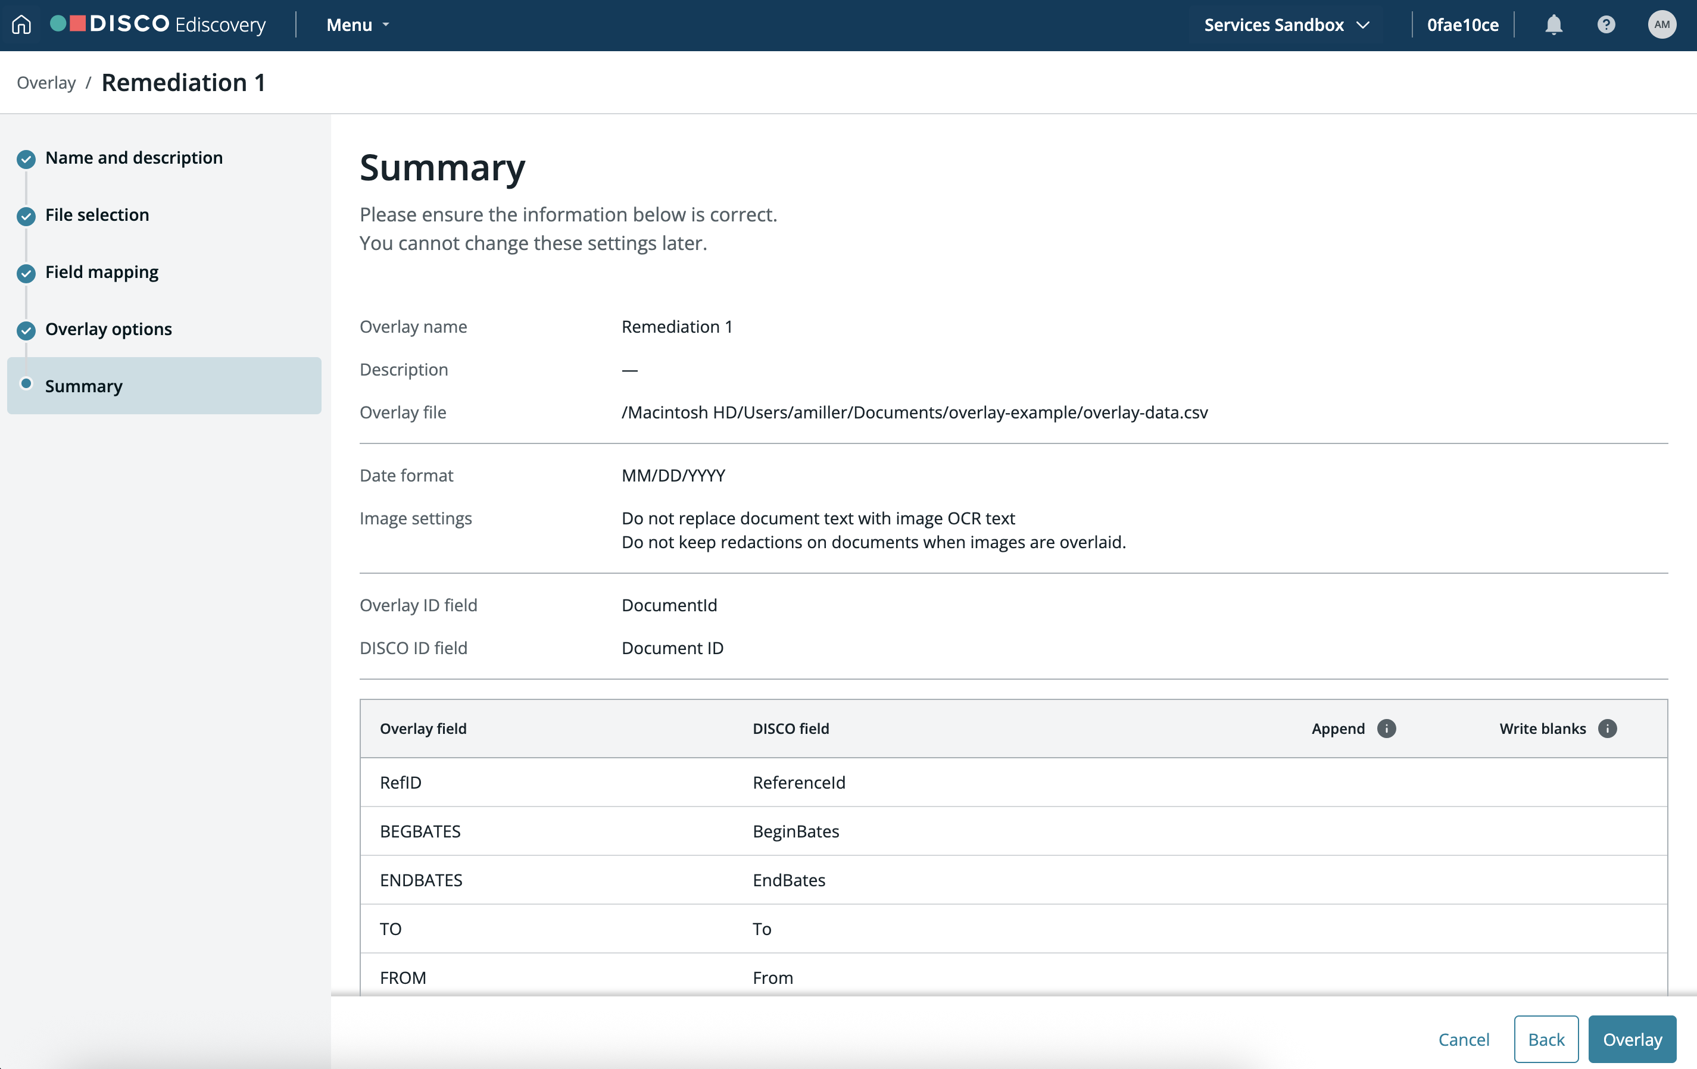Show the Write blanks info icon
This screenshot has height=1069, width=1697.
coord(1608,728)
